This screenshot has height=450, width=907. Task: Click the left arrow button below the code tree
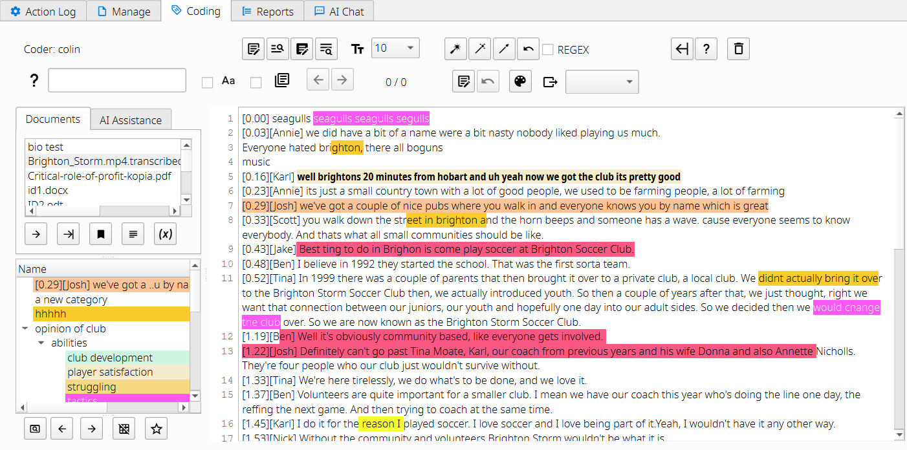[61, 428]
